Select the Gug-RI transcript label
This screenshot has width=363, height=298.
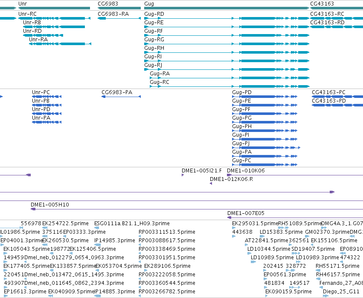tap(153, 57)
